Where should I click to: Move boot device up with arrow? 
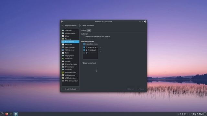coord(100,47)
